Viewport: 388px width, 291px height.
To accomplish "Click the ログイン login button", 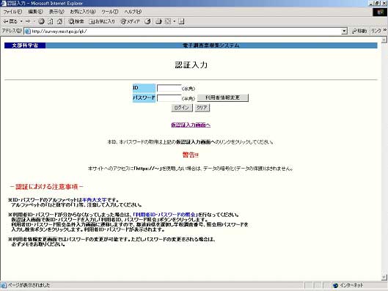I will [182, 108].
